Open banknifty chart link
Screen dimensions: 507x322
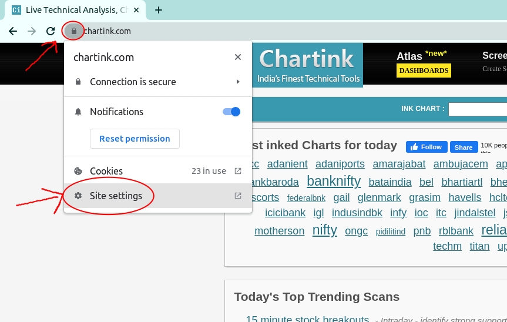point(334,181)
